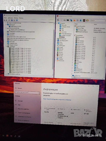
Task: Expand the Display node in AIDA64 tree
Action: pyautogui.click(x=57, y=44)
